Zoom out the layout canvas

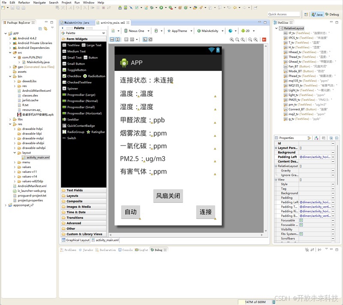coord(250,39)
